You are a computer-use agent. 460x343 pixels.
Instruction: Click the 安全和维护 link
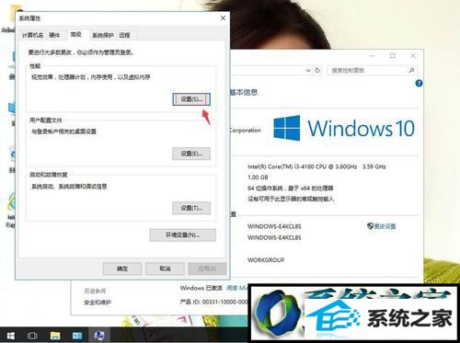point(98,303)
